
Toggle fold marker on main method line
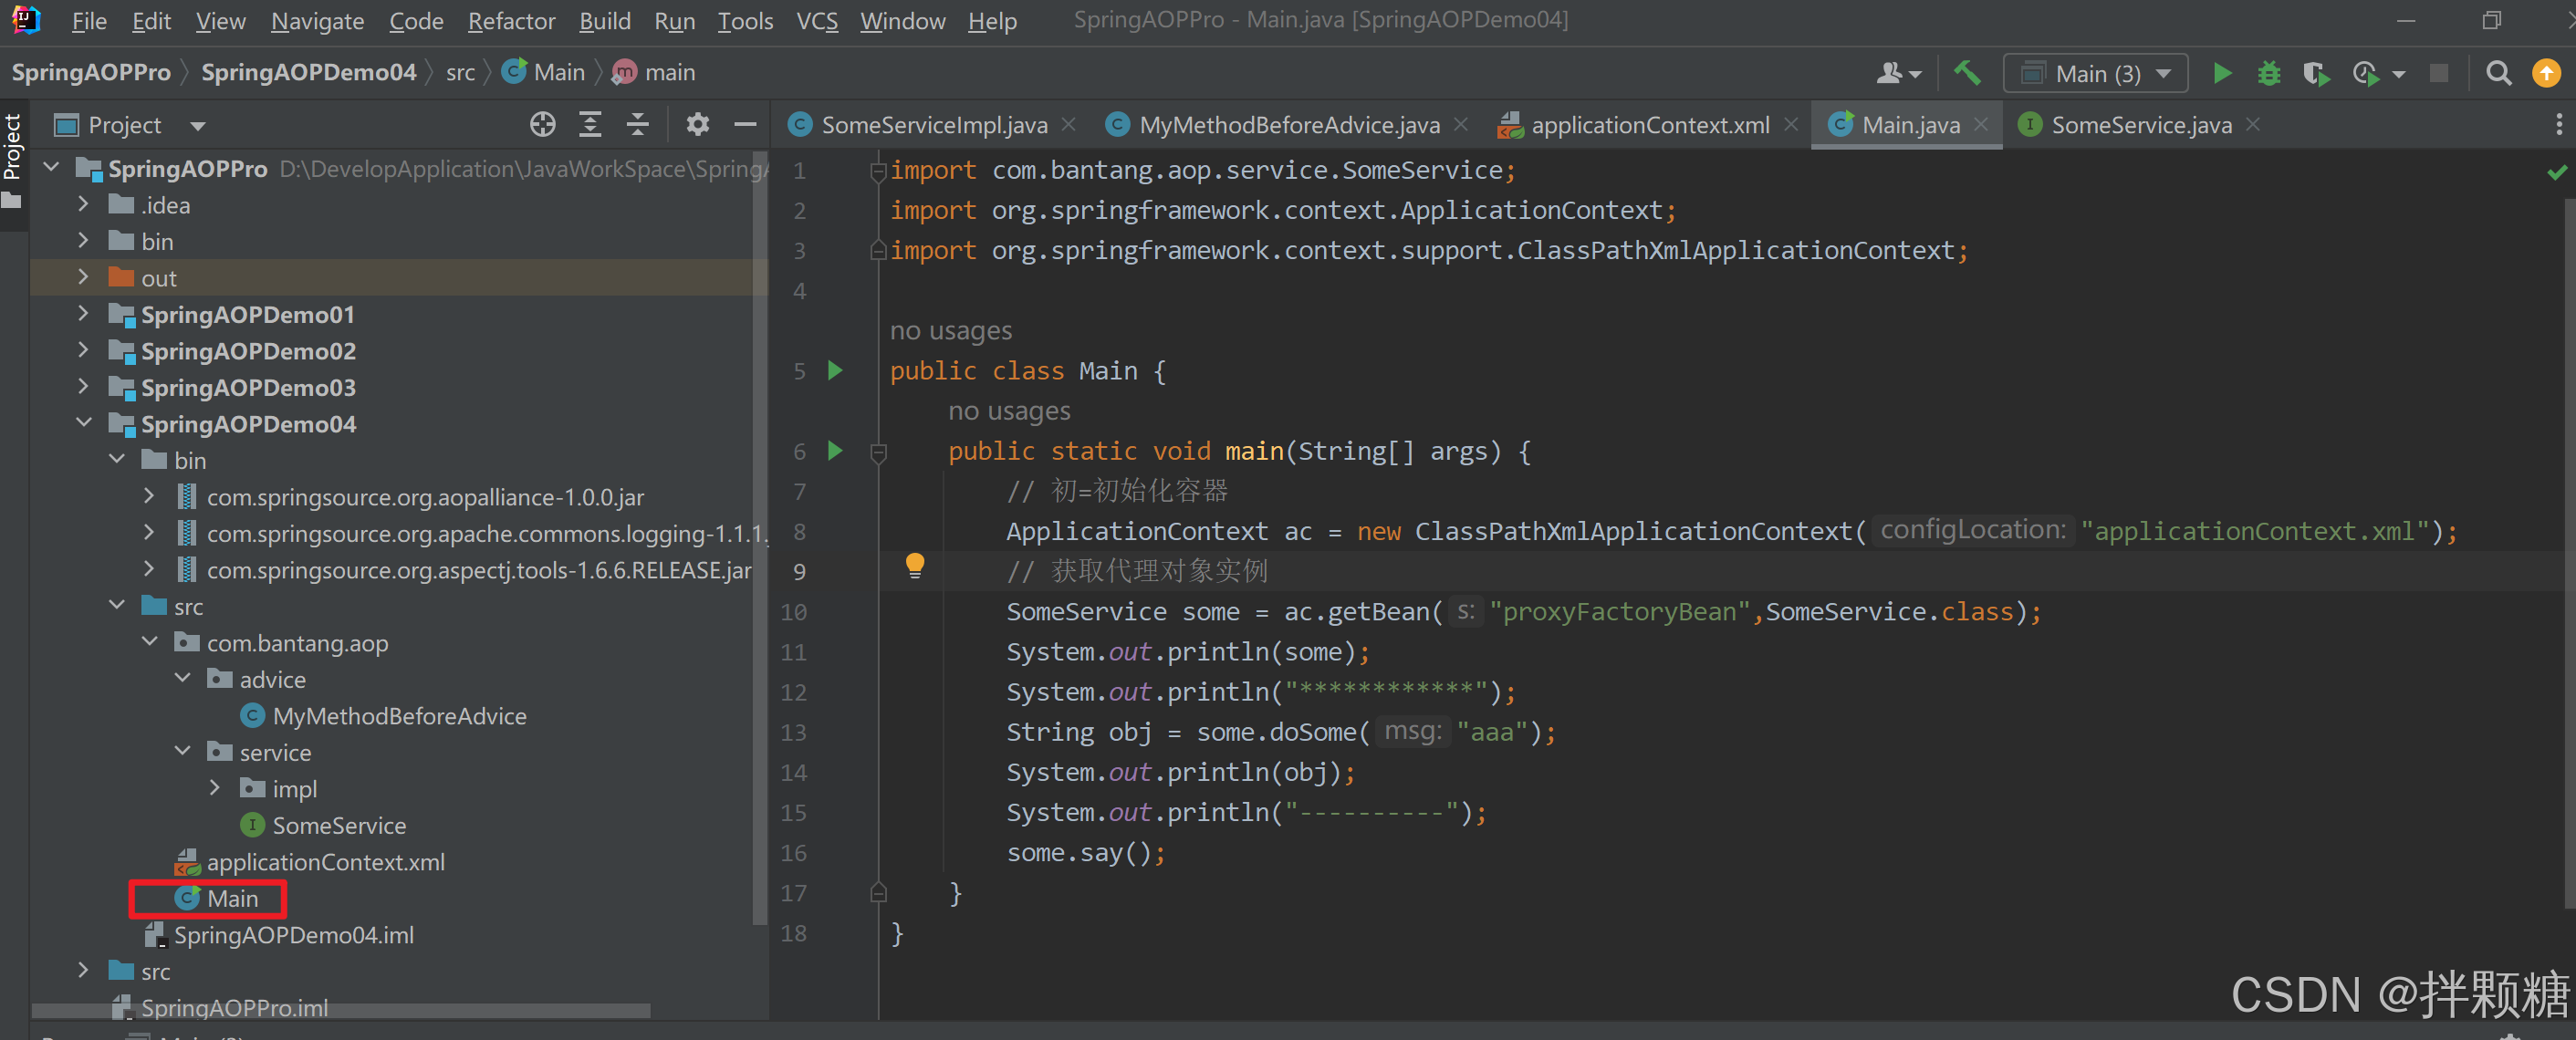tap(879, 453)
